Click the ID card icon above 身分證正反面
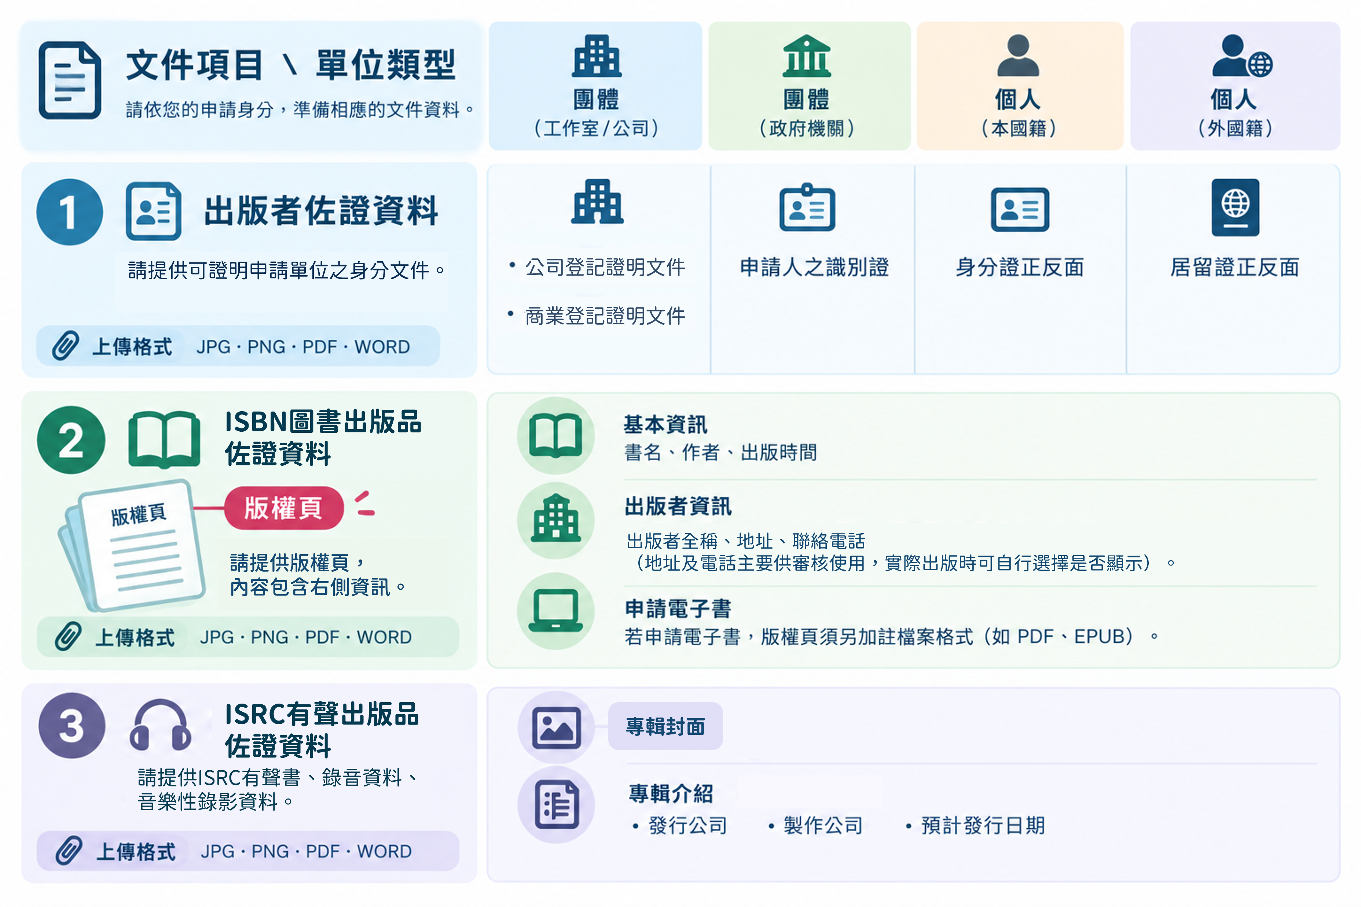 [x=1020, y=209]
